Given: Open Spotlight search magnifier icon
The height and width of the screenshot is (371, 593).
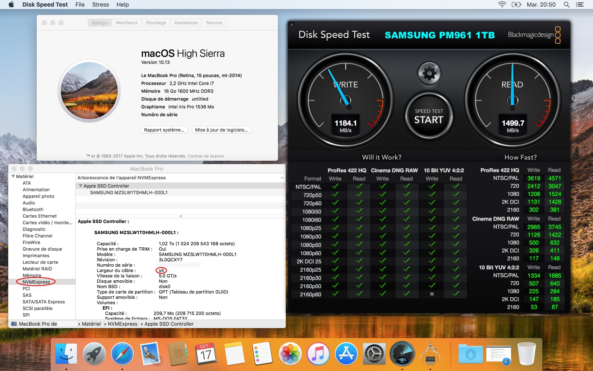Looking at the screenshot, I should [x=567, y=5].
